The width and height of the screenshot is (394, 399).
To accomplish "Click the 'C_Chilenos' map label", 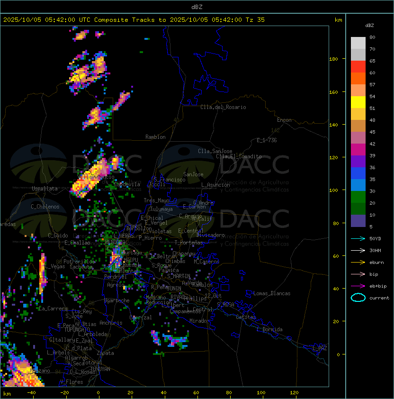I will coord(45,207).
